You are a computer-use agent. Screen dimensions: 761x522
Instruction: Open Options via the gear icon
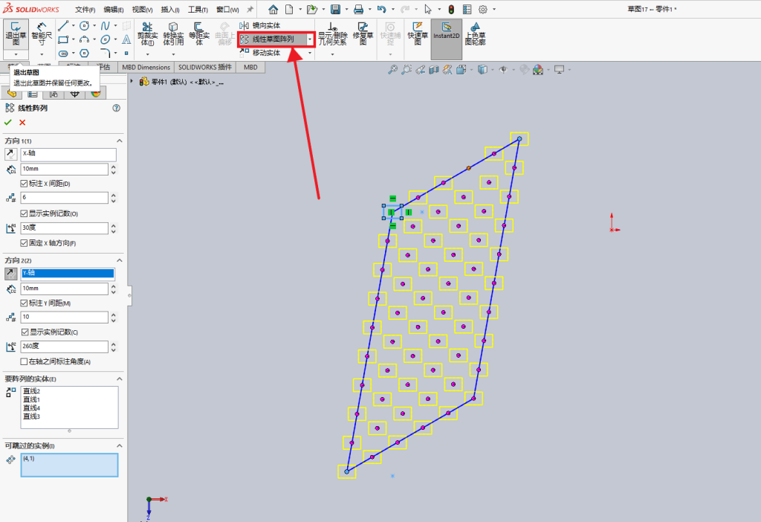pyautogui.click(x=483, y=9)
